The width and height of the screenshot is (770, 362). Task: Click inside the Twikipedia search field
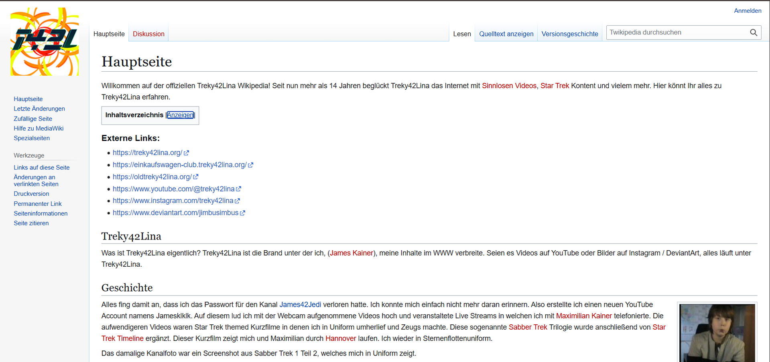tap(674, 32)
